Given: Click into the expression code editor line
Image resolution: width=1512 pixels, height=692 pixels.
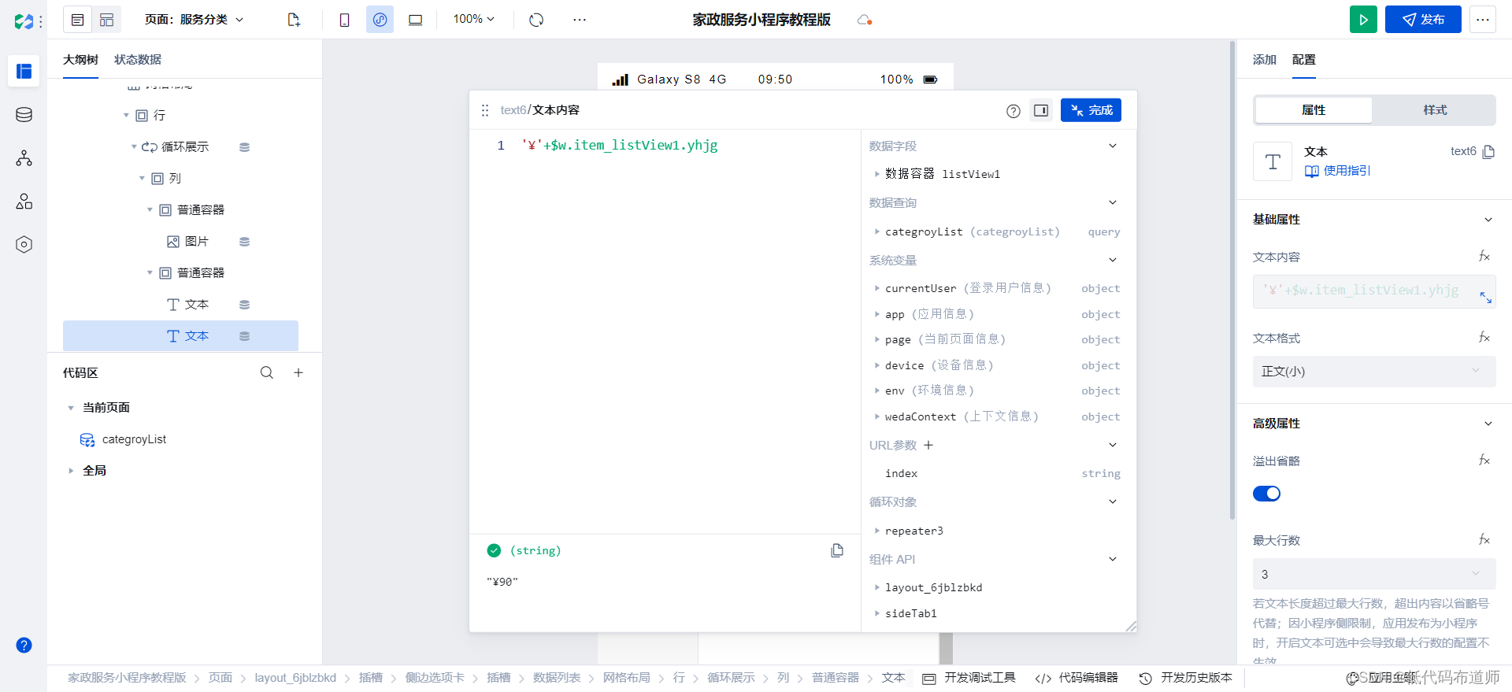Looking at the screenshot, I should (x=620, y=146).
